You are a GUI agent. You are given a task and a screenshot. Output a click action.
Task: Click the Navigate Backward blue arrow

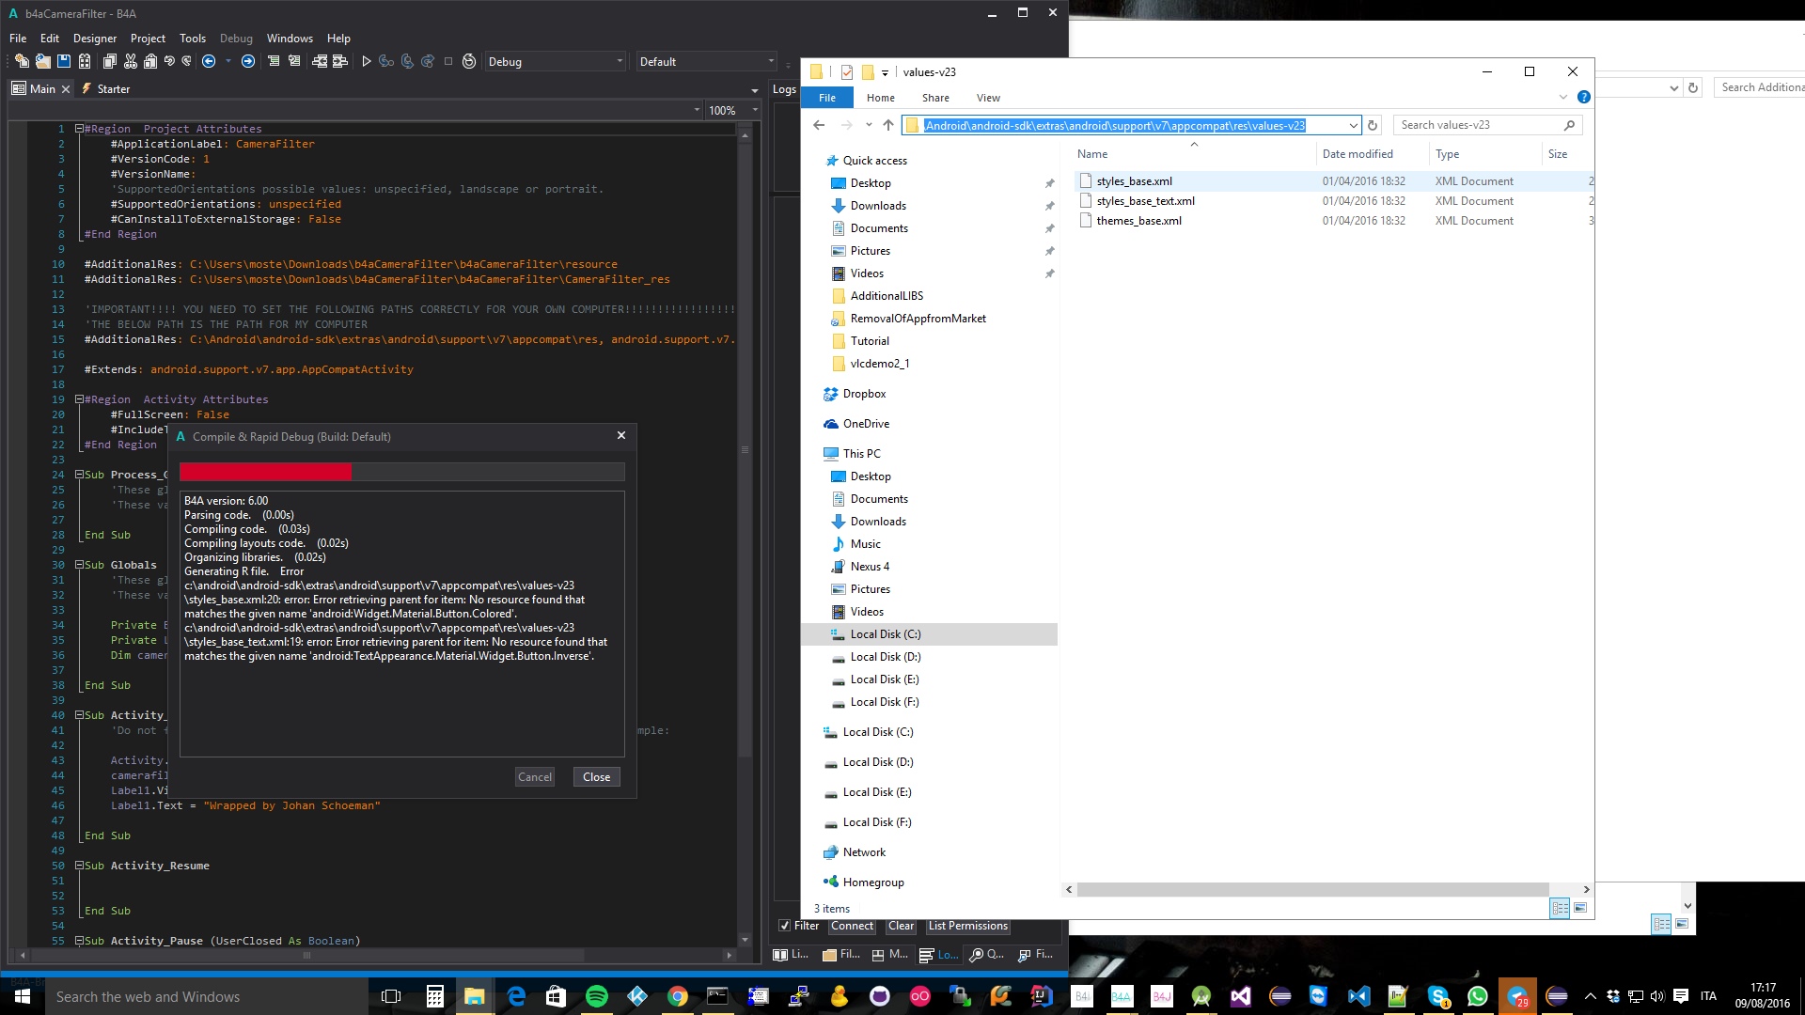pos(209,62)
